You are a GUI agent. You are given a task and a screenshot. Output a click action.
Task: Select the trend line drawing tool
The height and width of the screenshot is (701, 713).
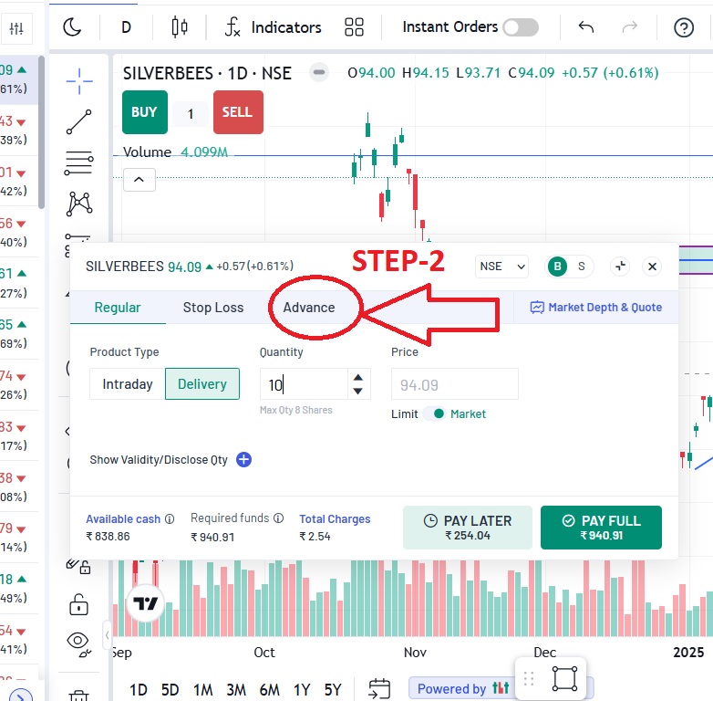[x=79, y=122]
